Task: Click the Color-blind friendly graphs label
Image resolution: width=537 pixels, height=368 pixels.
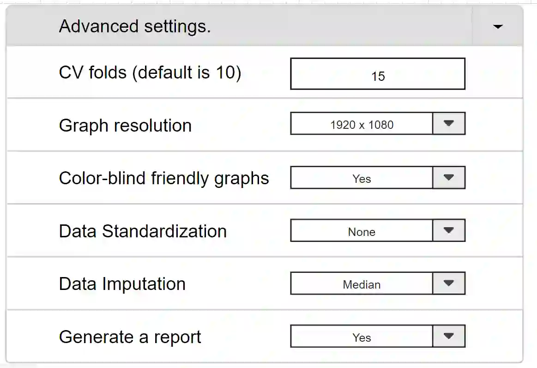Action: coord(164,178)
